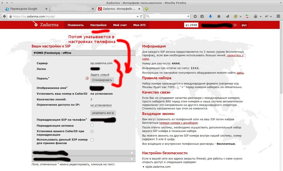
Task: Click the padlock icon in the address bar
Action: [x=11, y=16]
